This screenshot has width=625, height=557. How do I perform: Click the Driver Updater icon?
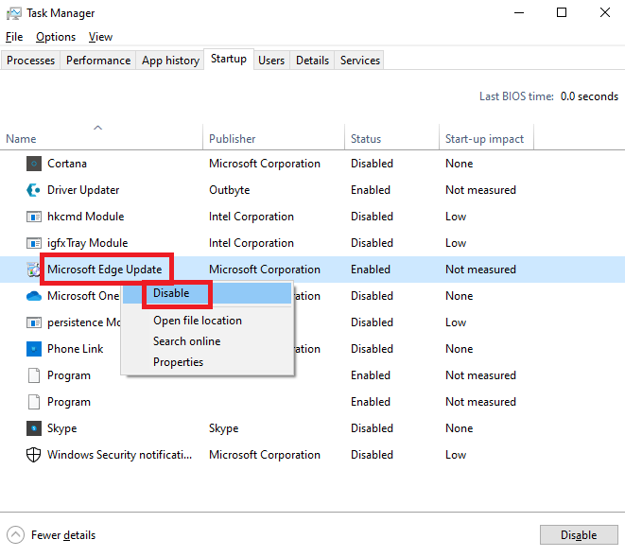click(x=34, y=190)
